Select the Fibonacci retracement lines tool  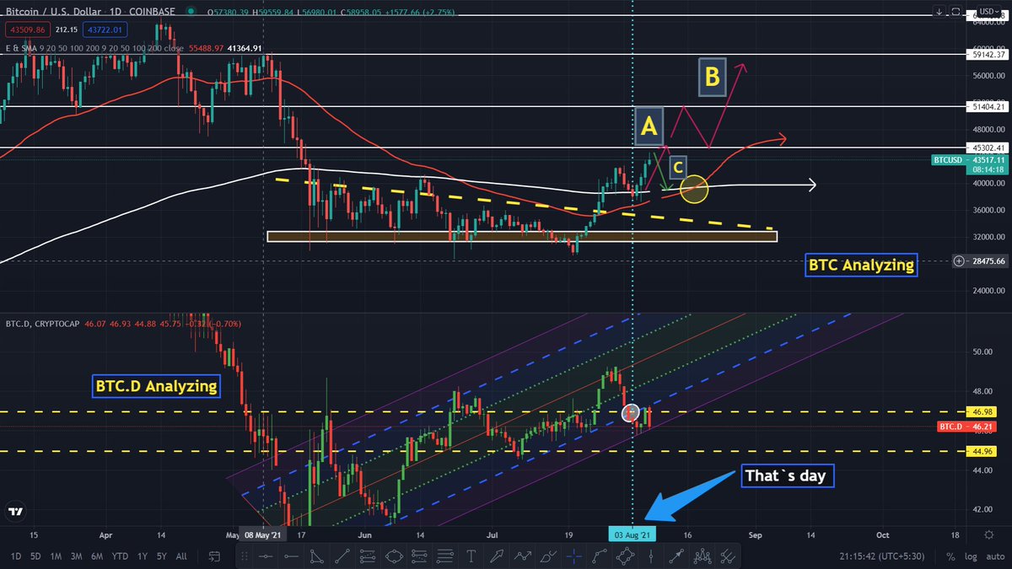point(419,556)
